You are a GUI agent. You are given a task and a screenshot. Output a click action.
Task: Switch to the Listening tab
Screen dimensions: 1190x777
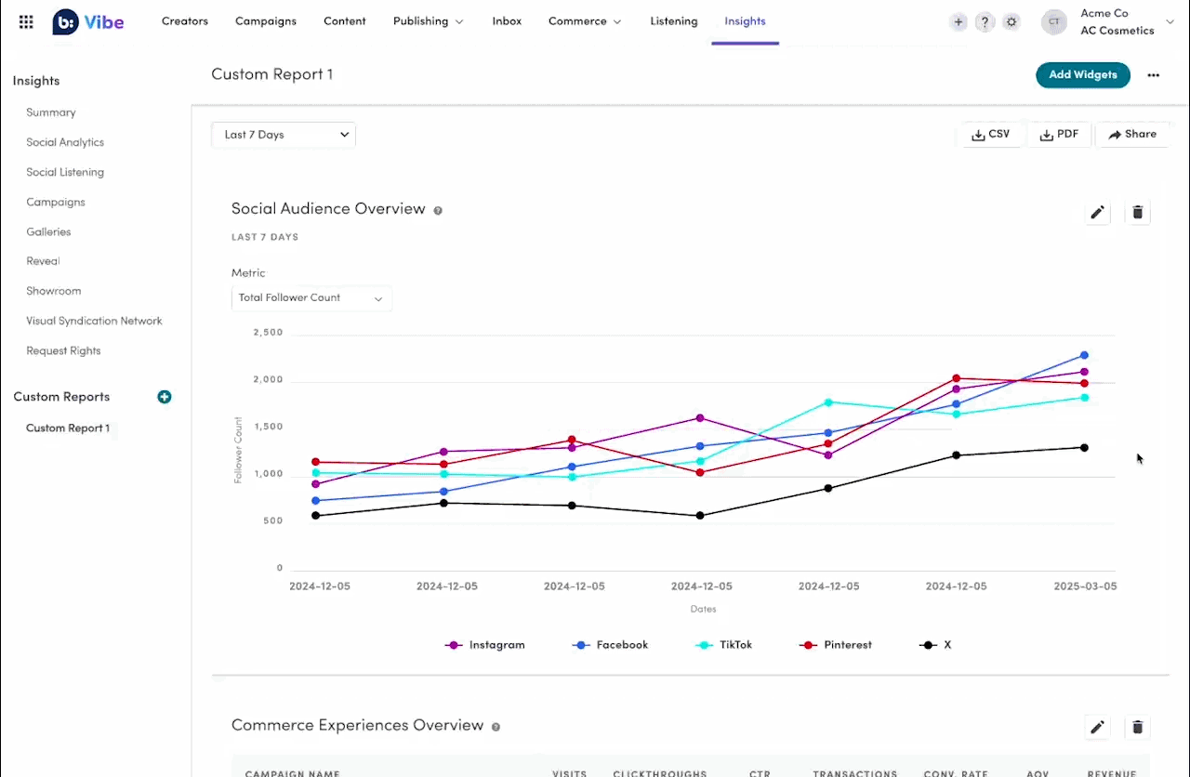[x=673, y=21]
